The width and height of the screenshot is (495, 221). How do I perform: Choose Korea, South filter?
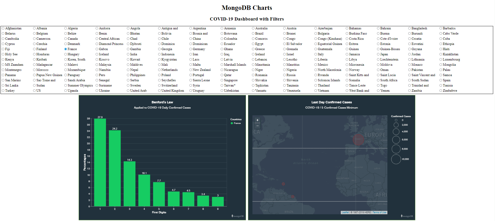click(66, 59)
